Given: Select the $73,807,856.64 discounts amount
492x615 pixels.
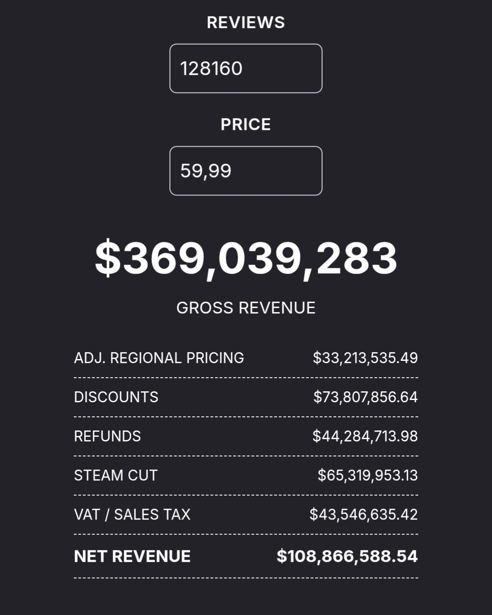Looking at the screenshot, I should tap(365, 397).
